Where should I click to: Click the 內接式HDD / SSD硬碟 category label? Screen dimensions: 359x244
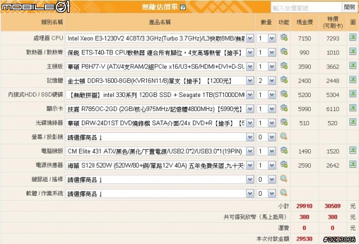pyautogui.click(x=35, y=95)
